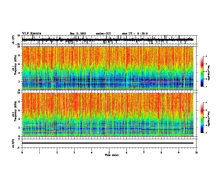This screenshot has width=221, height=171.
Task: Click time axis tick label "6" below the plots
Action: [127, 153]
